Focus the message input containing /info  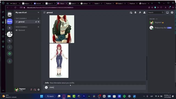click(95, 87)
